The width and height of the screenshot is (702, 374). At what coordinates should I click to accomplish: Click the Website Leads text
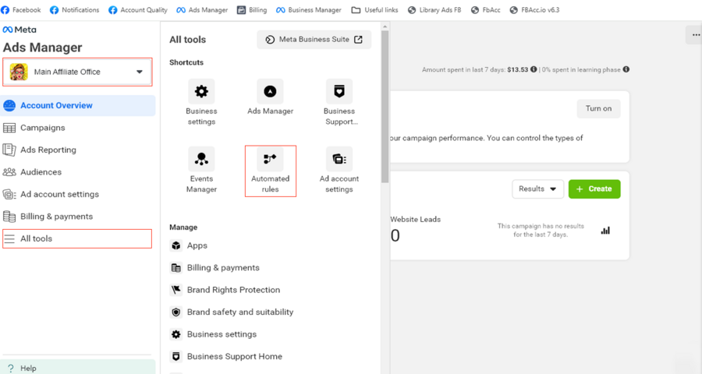pos(416,220)
